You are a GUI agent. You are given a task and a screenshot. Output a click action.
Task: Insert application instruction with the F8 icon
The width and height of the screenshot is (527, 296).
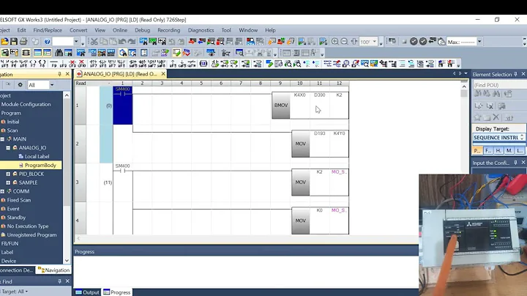[x=42, y=64]
